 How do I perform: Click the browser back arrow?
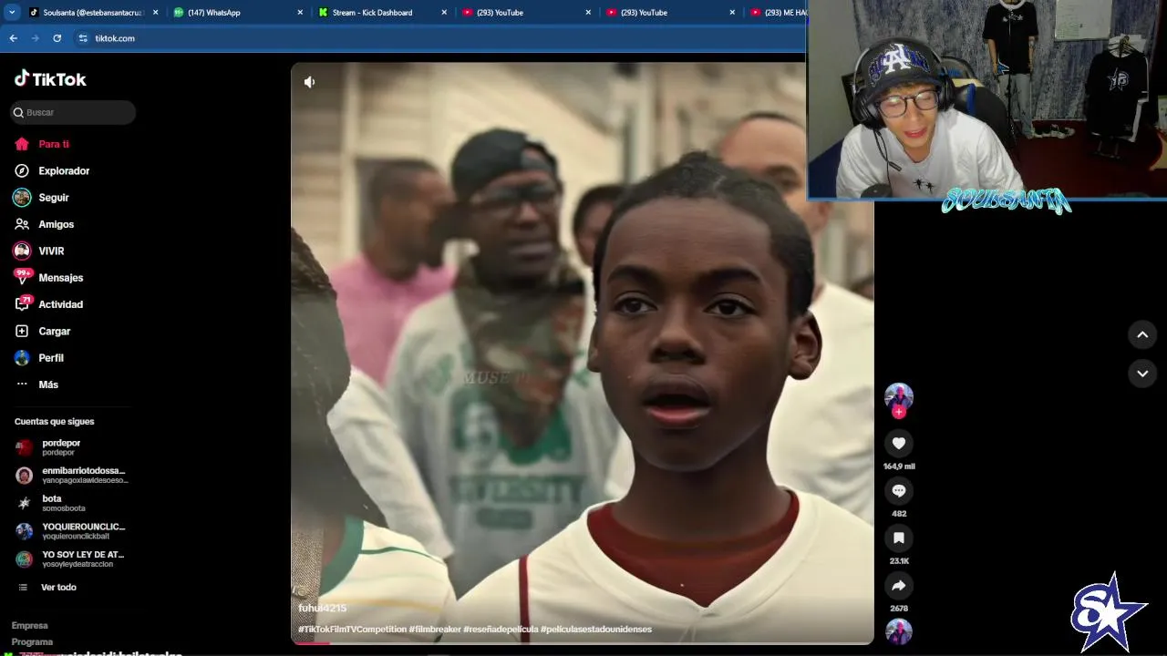click(x=13, y=38)
